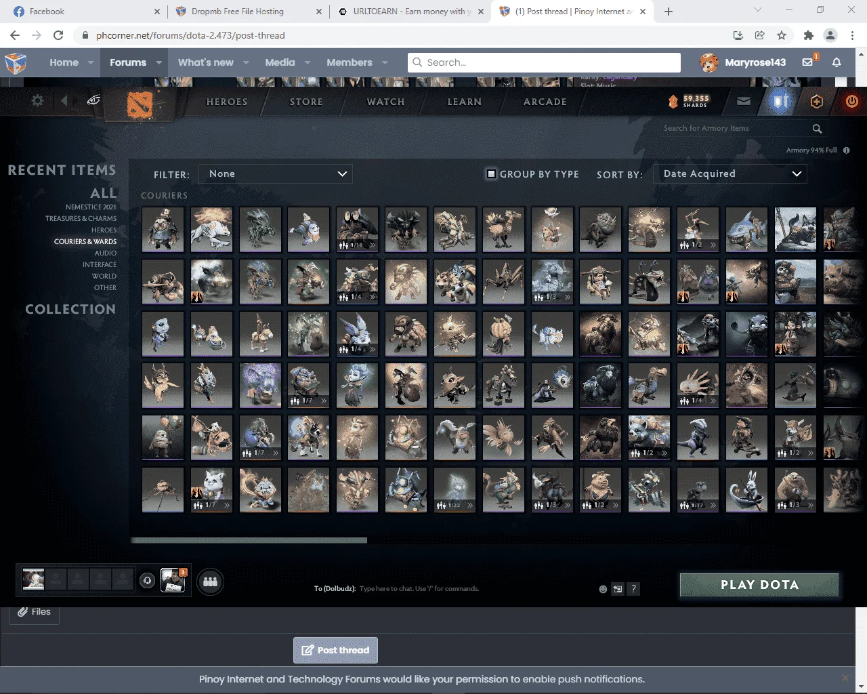
Task: Select the Audio category in sidebar
Action: [106, 253]
